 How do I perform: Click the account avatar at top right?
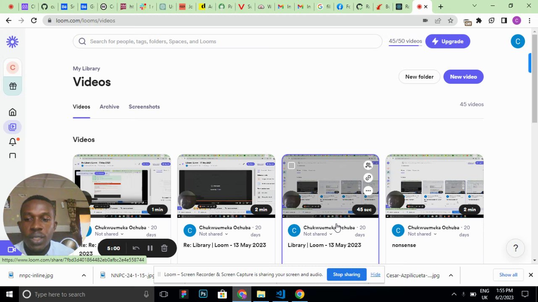point(518,41)
